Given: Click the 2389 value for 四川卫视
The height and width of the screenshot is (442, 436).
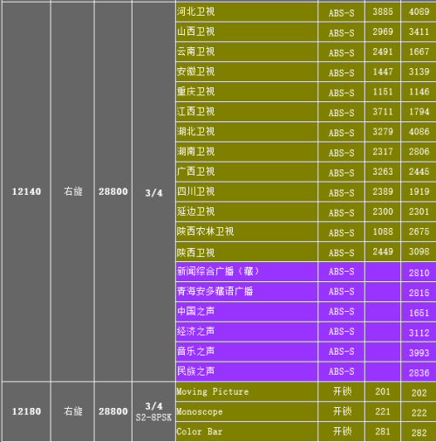Looking at the screenshot, I should point(383,191).
